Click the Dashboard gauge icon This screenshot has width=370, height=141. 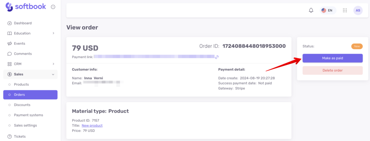9,23
